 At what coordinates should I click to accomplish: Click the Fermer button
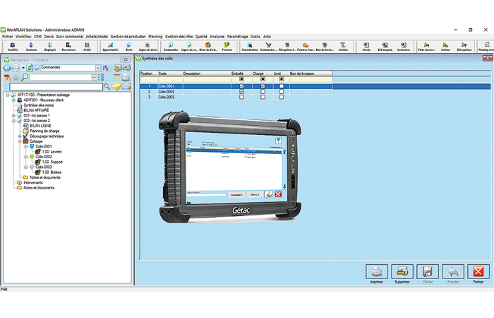478,271
